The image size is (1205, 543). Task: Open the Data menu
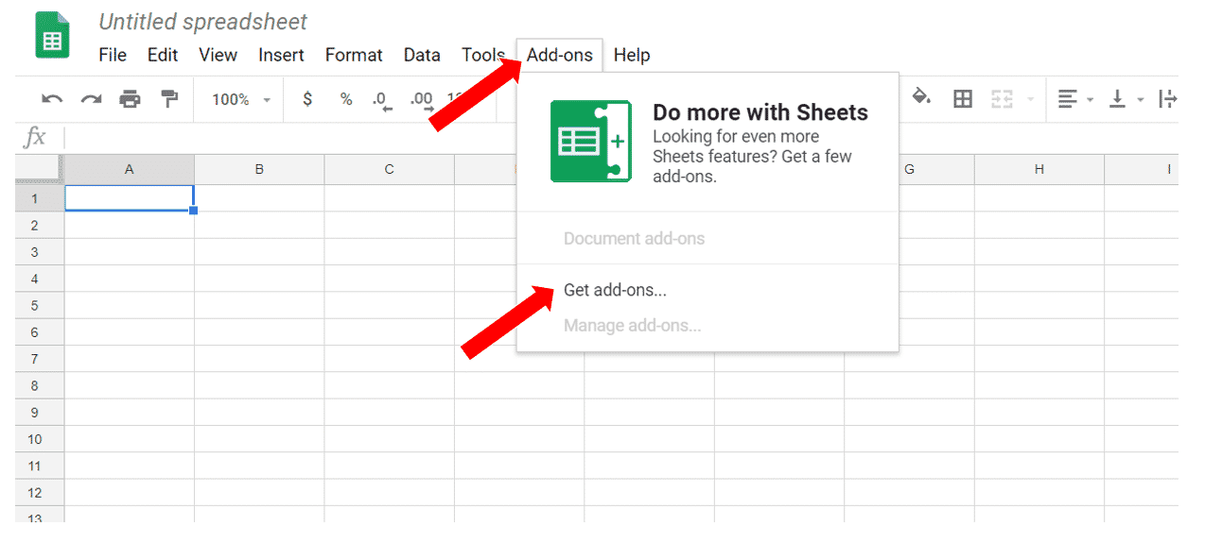pos(422,55)
